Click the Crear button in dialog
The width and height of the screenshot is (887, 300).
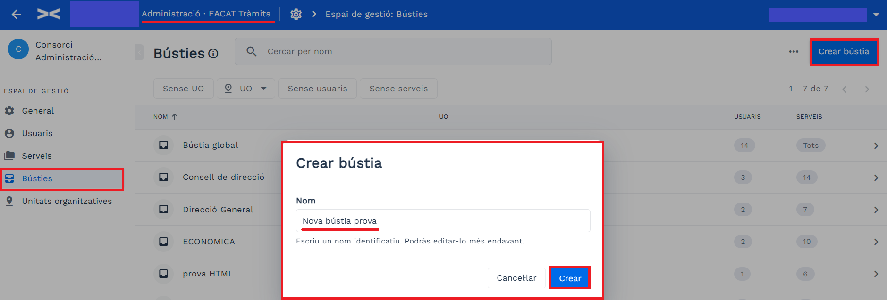(x=570, y=278)
